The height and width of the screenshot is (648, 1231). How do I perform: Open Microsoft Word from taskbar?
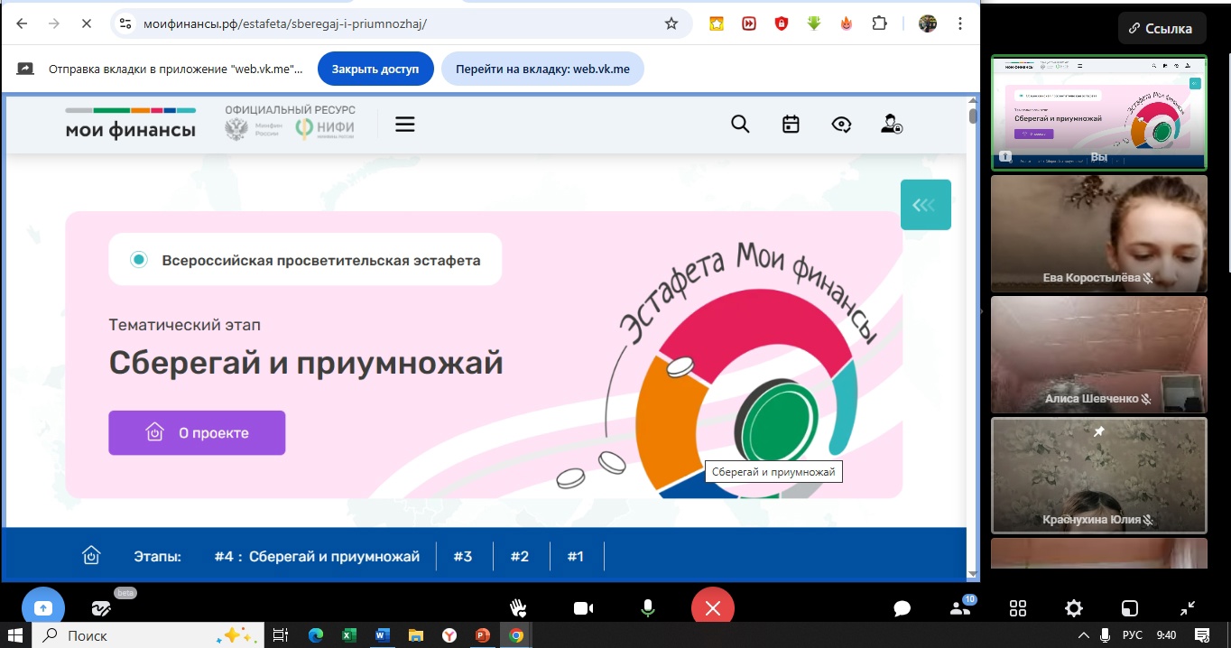[x=382, y=635]
